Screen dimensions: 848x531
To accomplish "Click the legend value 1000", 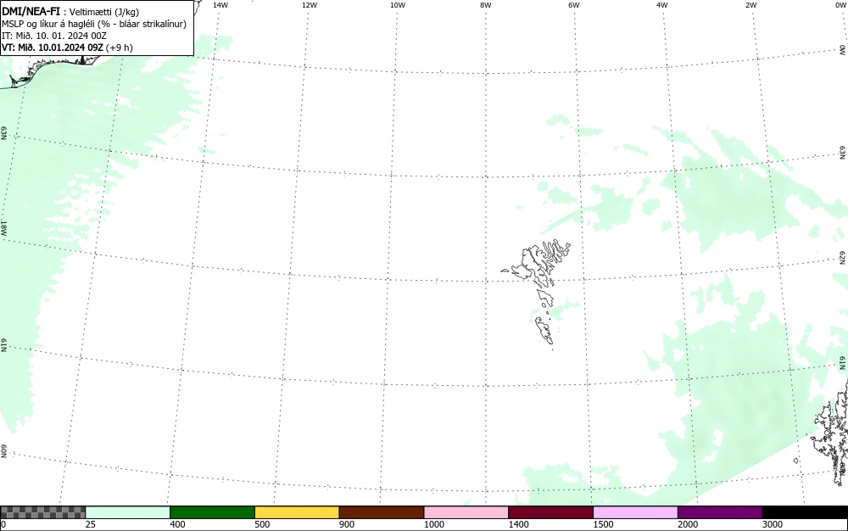I will [433, 524].
